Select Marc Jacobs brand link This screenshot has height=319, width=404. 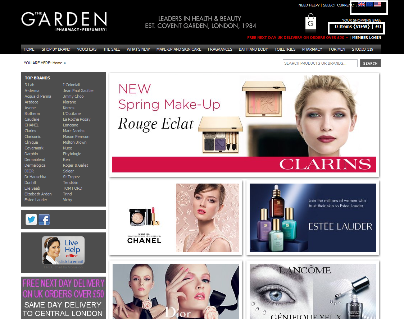click(74, 131)
